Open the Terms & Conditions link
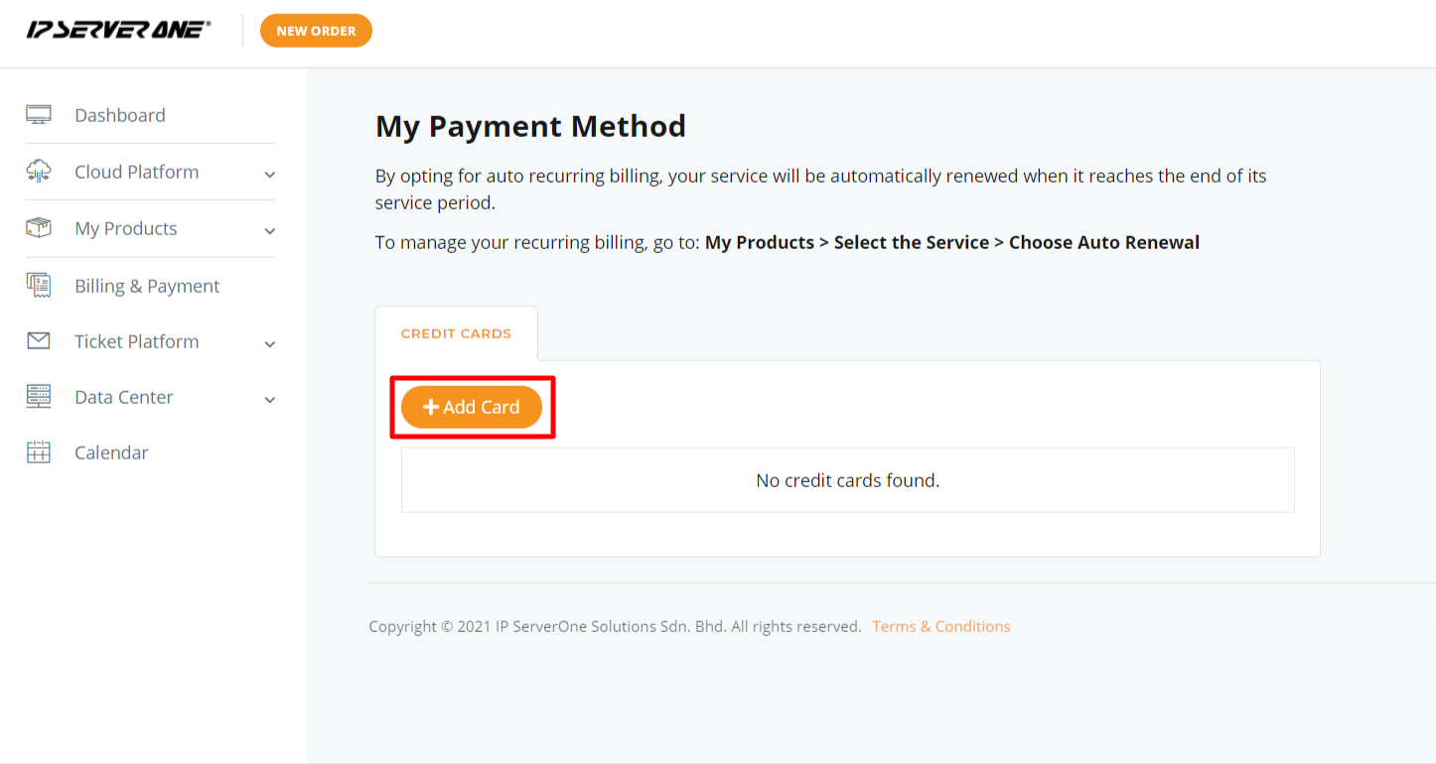The height and width of the screenshot is (764, 1436). pos(941,626)
